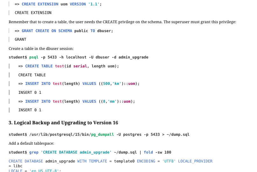257x172 pixels.
Task: Click the GRANT CREATE ON SCHEMA public command
Action: point(64,31)
